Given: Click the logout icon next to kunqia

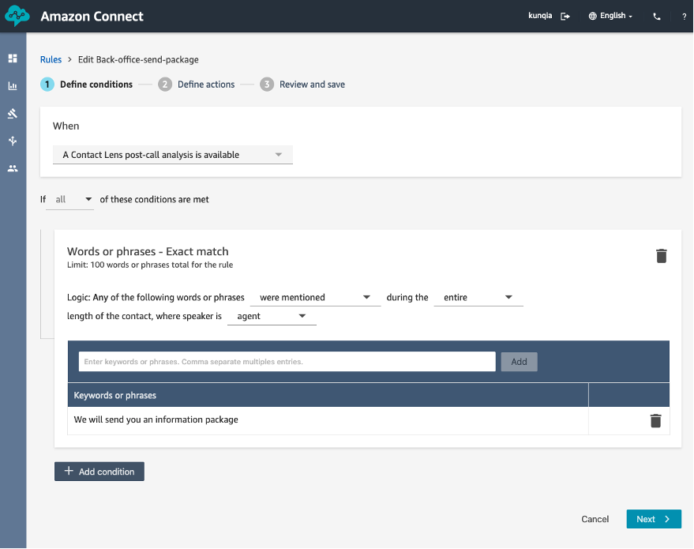Looking at the screenshot, I should click(565, 16).
